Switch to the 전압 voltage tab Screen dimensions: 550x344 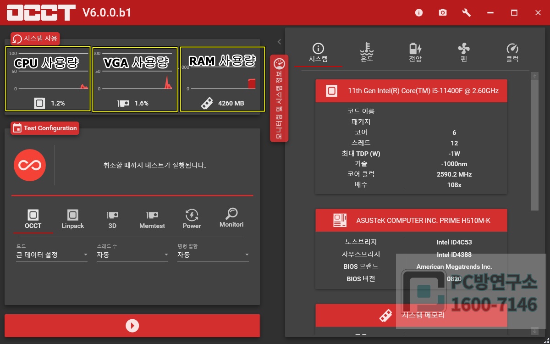point(415,53)
